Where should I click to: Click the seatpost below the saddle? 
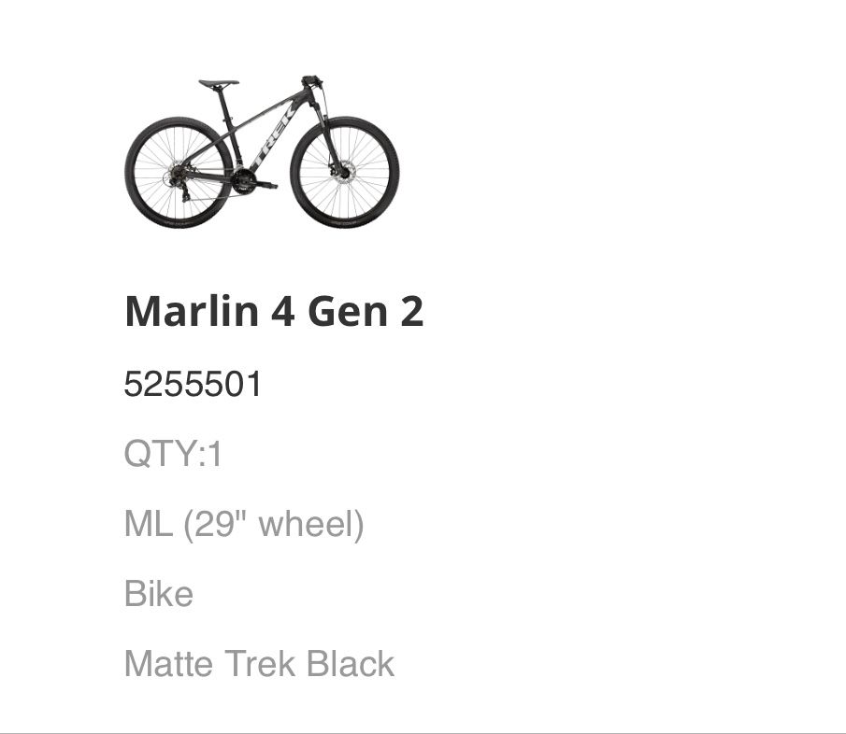coord(225,100)
